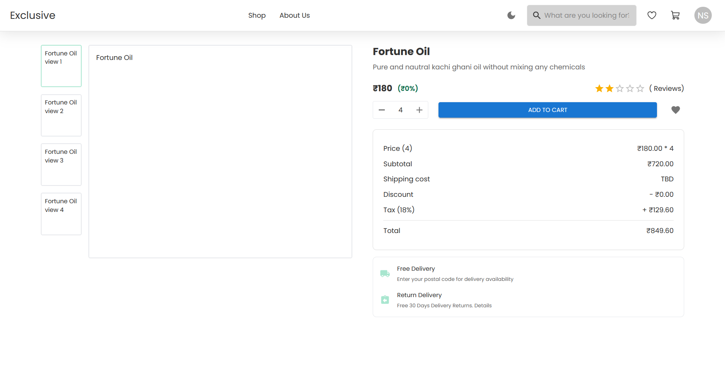Decrease quantity with the minus button

(x=382, y=110)
